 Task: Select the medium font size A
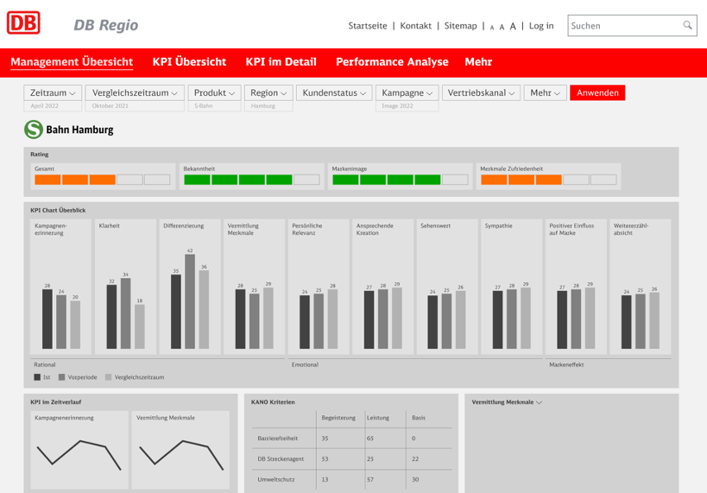click(x=502, y=27)
